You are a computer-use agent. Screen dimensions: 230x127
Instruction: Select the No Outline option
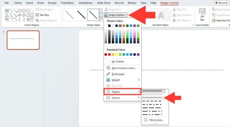[118, 62]
